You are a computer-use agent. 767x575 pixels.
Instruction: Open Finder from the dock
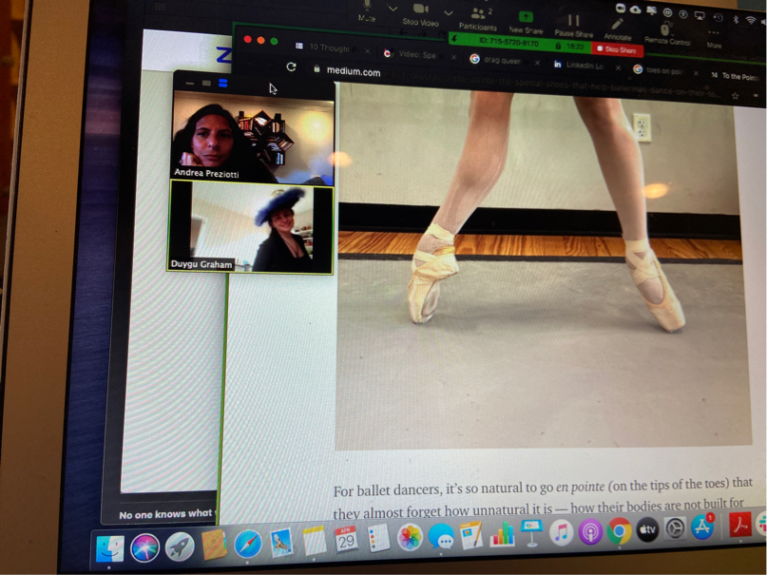coord(109,548)
